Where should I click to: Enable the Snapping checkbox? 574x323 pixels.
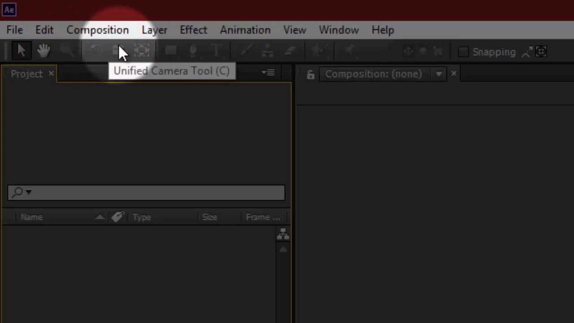click(x=463, y=52)
